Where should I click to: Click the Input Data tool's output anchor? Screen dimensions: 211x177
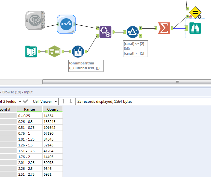pos(39,51)
